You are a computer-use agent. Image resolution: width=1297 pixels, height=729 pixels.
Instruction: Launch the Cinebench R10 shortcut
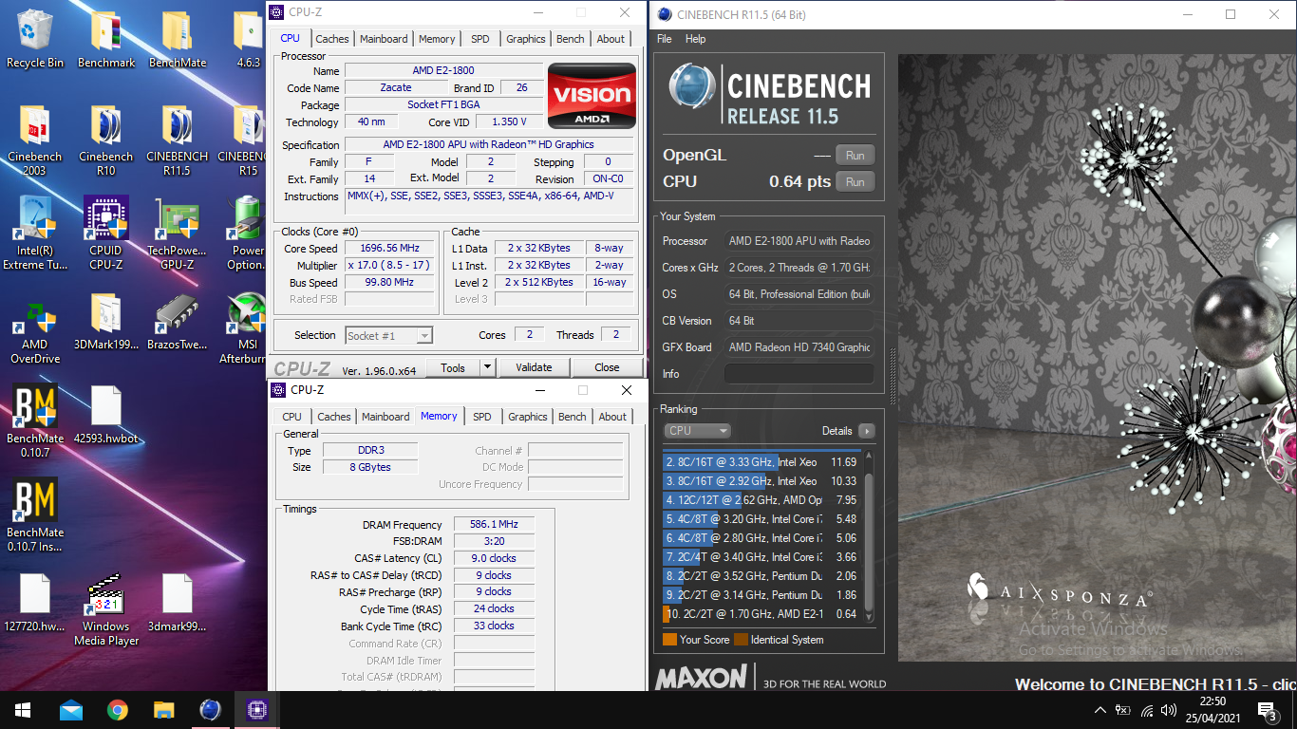point(106,140)
